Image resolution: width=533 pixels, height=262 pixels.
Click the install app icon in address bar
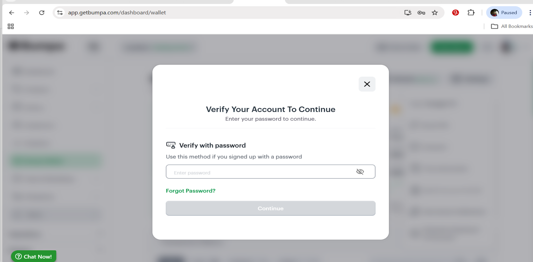tap(407, 13)
